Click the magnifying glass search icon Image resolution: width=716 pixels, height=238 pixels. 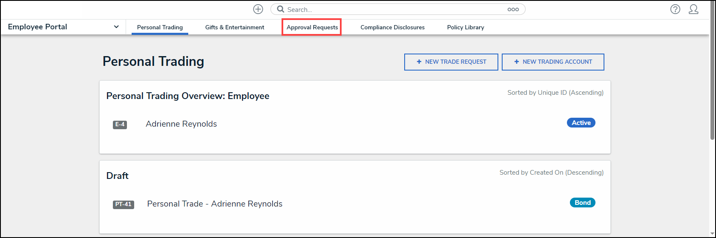click(280, 9)
